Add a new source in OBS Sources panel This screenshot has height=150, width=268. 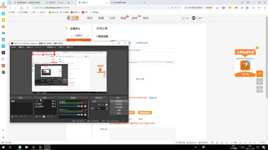tap(37, 117)
